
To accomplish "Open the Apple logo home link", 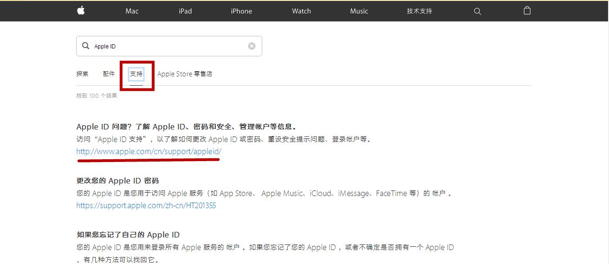I will pos(81,11).
